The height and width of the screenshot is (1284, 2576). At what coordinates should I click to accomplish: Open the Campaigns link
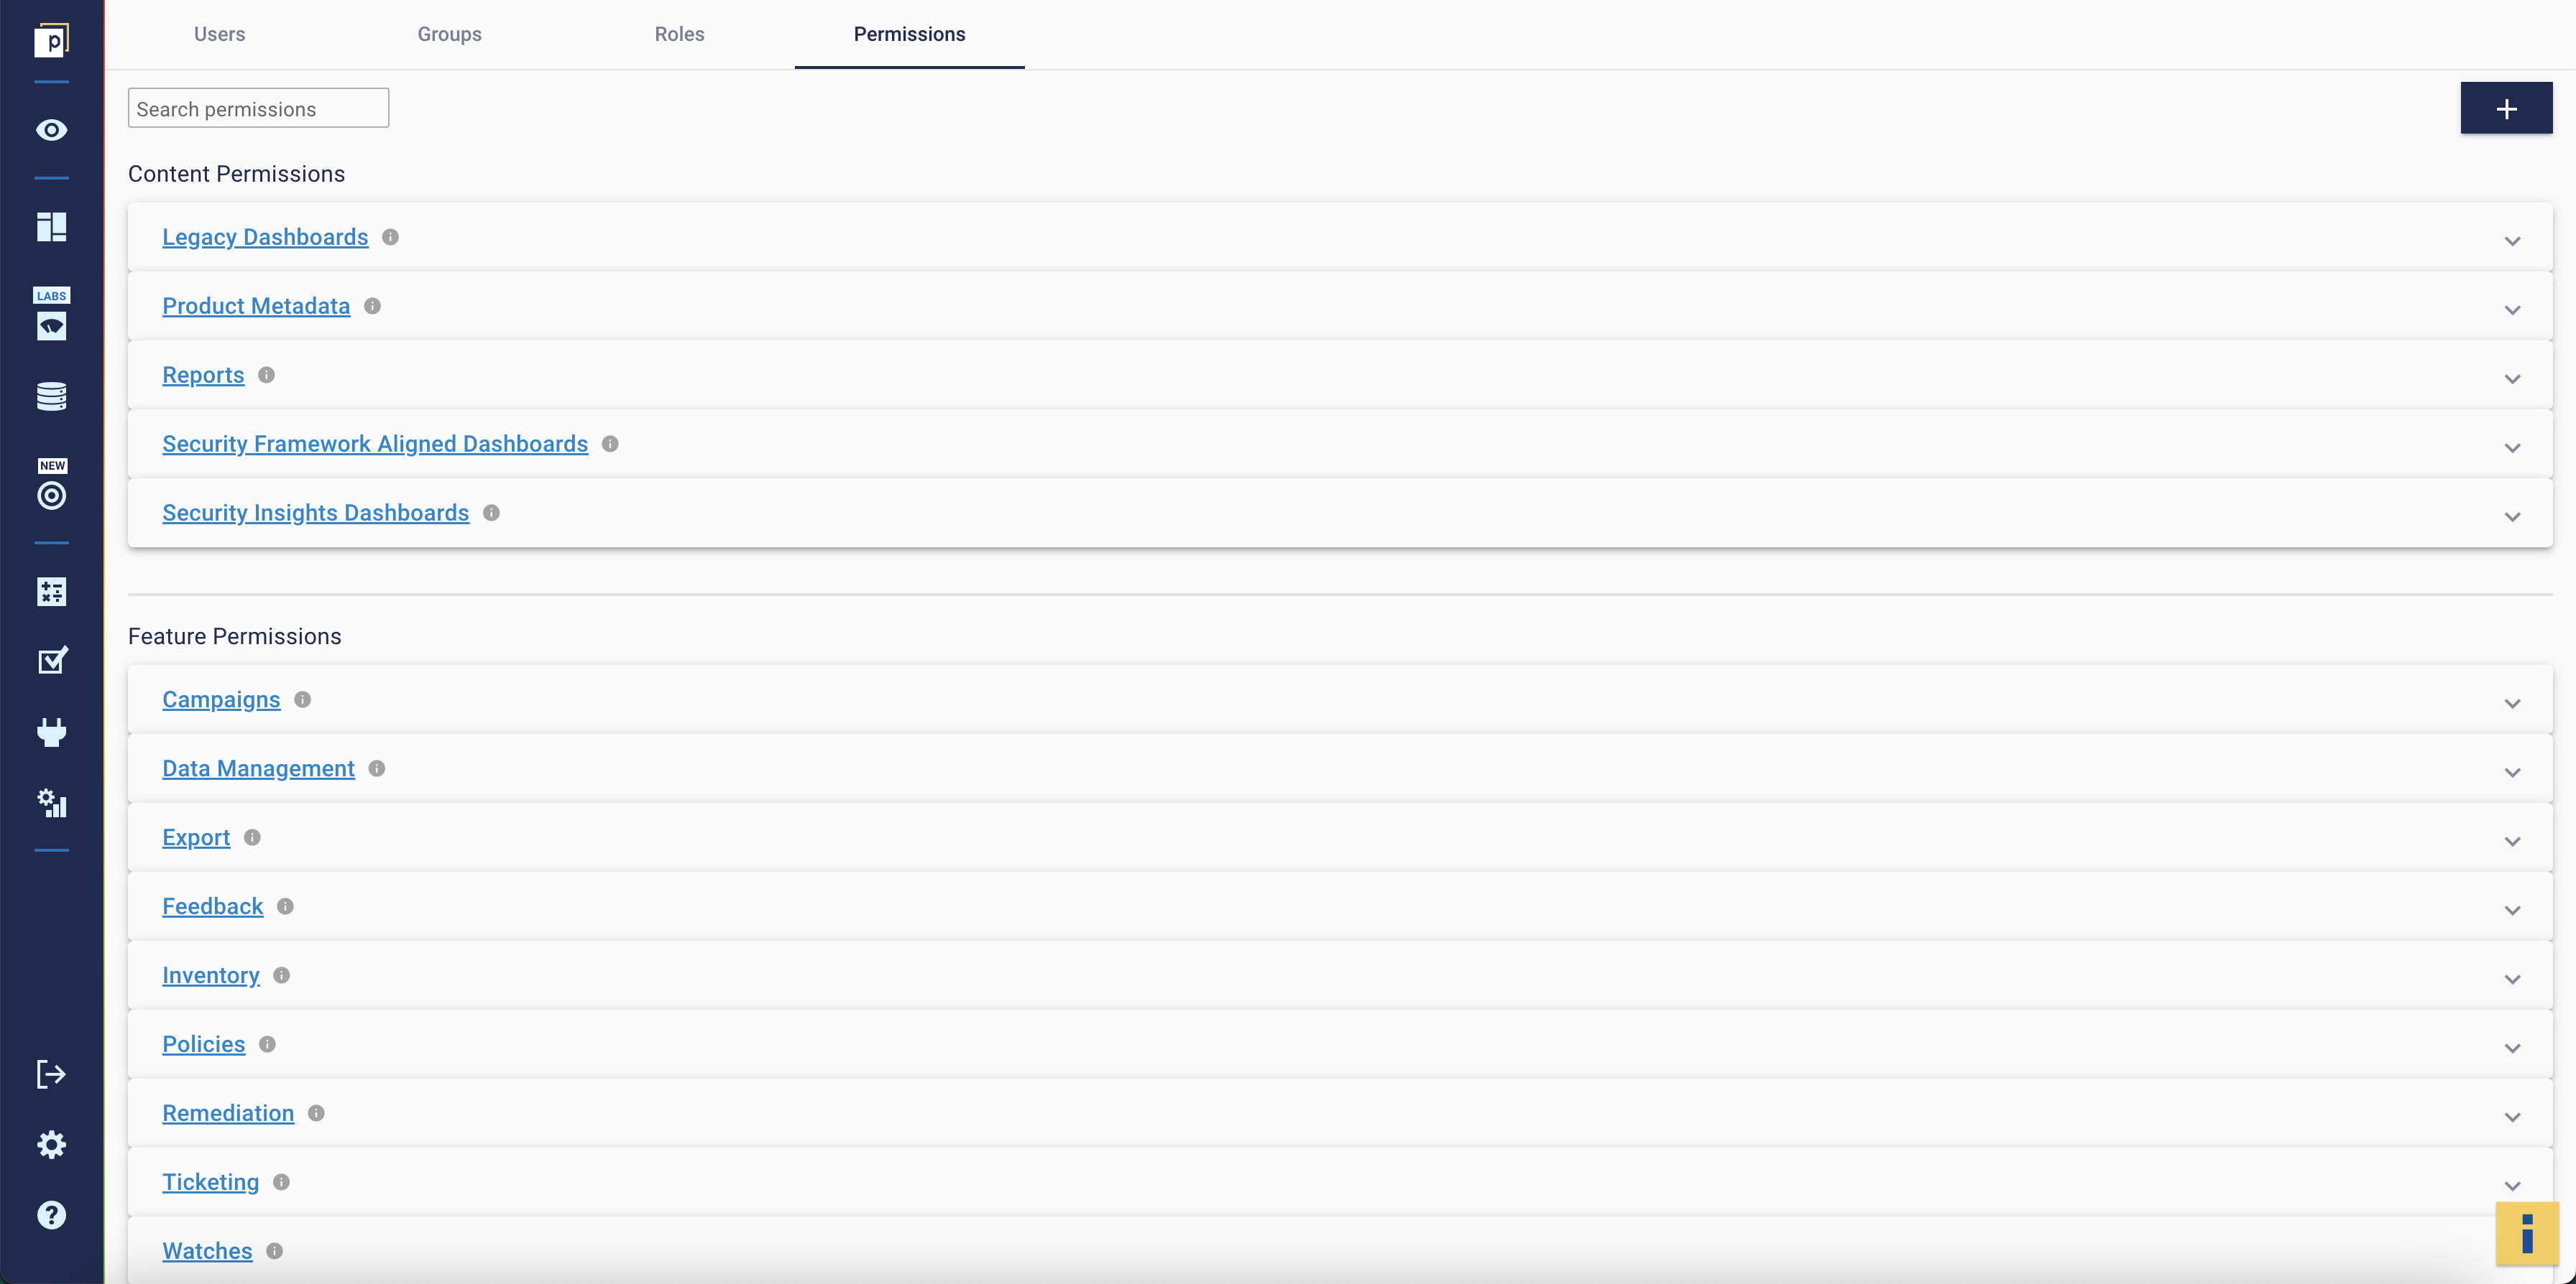tap(221, 699)
